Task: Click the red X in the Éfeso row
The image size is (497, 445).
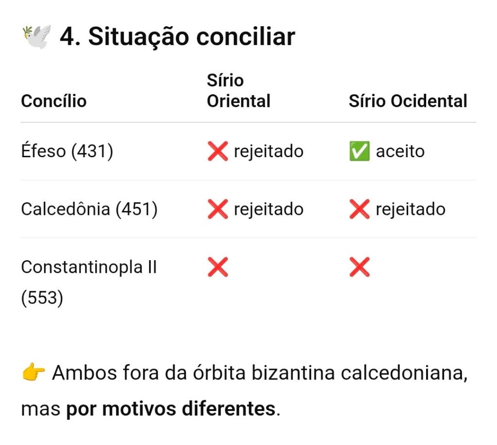Action: click(x=217, y=151)
